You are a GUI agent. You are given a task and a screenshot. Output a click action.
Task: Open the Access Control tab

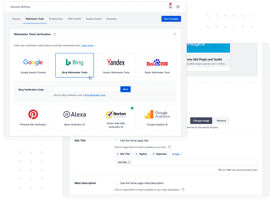tap(94, 19)
